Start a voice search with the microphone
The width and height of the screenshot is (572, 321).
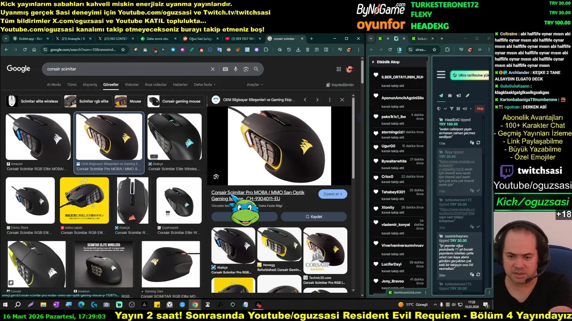point(236,69)
